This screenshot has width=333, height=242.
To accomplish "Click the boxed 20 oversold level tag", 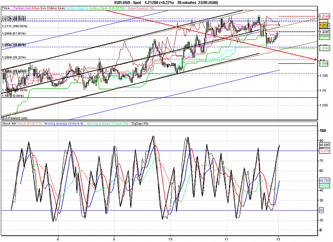I will pyautogui.click(x=321, y=211).
